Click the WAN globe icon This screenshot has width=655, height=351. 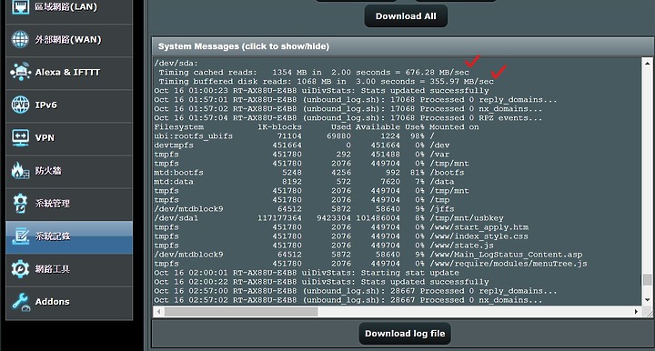[20, 39]
